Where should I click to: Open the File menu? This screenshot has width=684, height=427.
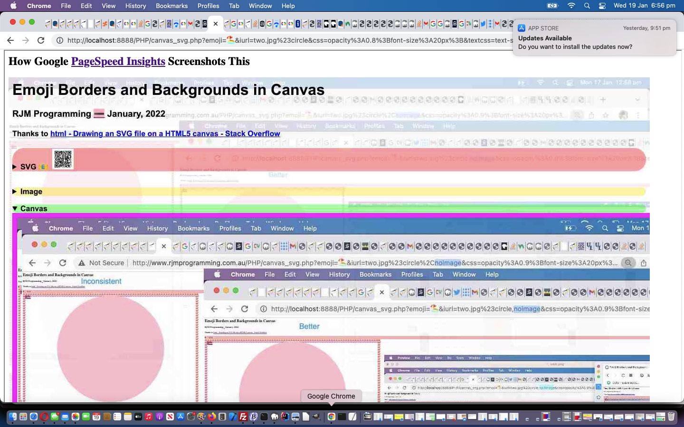click(66, 6)
